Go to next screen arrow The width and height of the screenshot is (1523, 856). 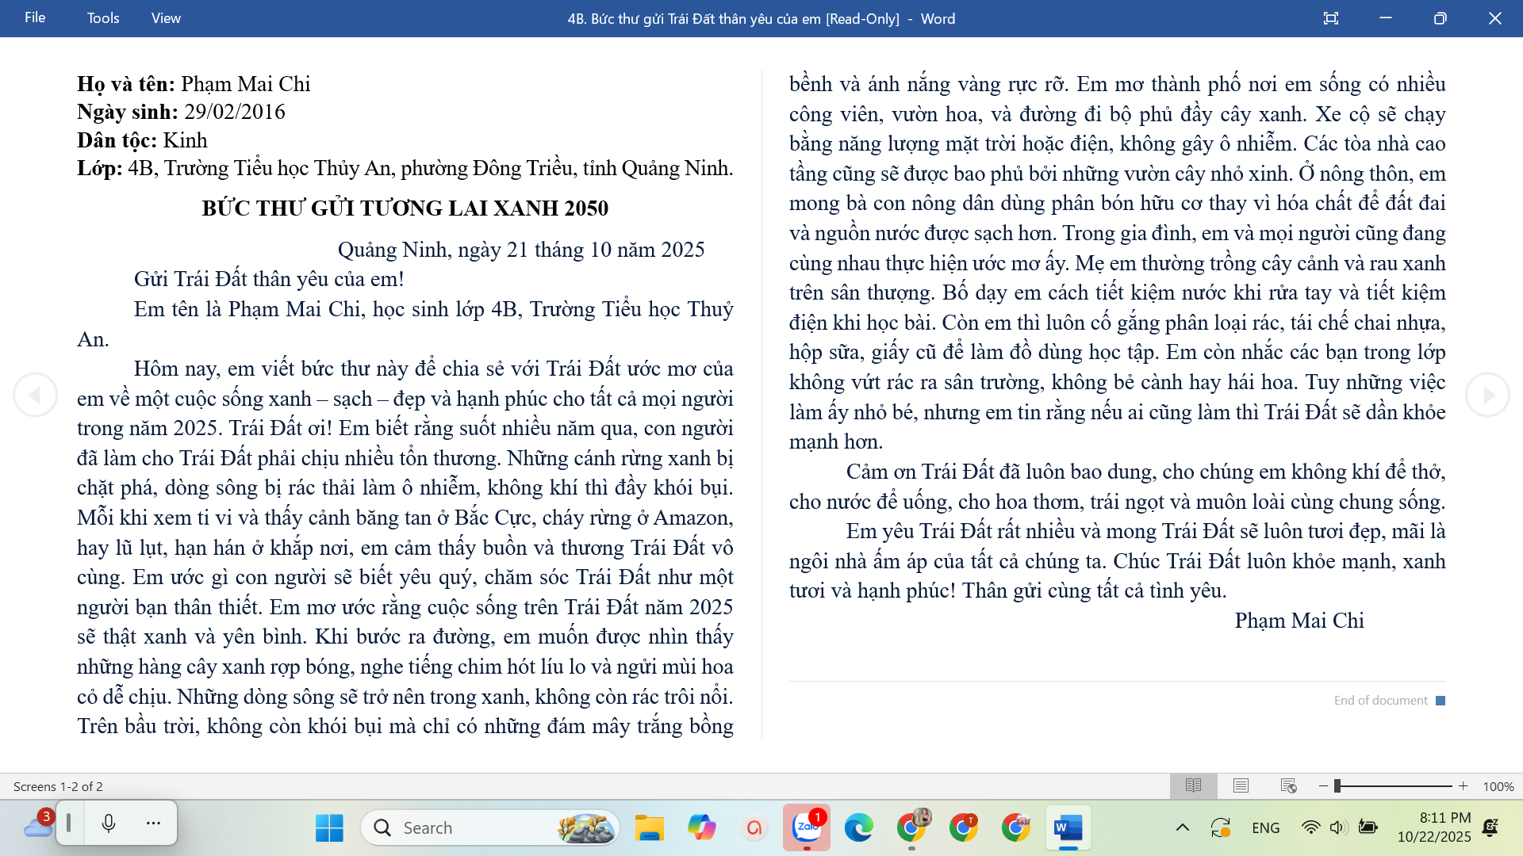[1487, 395]
